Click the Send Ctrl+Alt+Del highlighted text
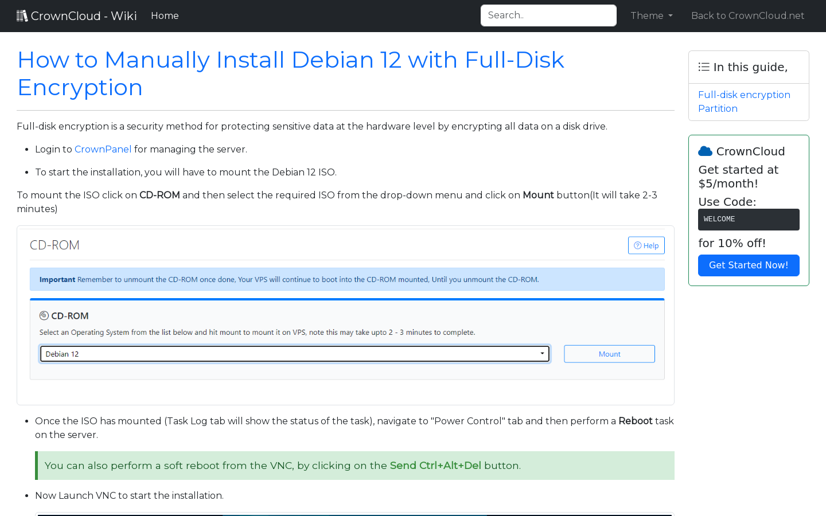This screenshot has height=516, width=826. pos(435,465)
